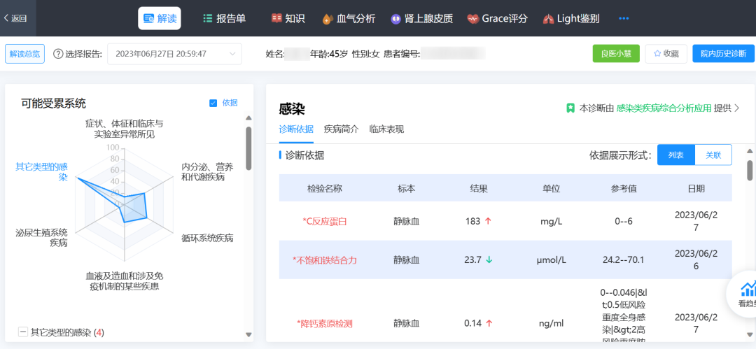Click the left panel vertical scrollbar
The height and width of the screenshot is (349, 756).
coord(248,148)
